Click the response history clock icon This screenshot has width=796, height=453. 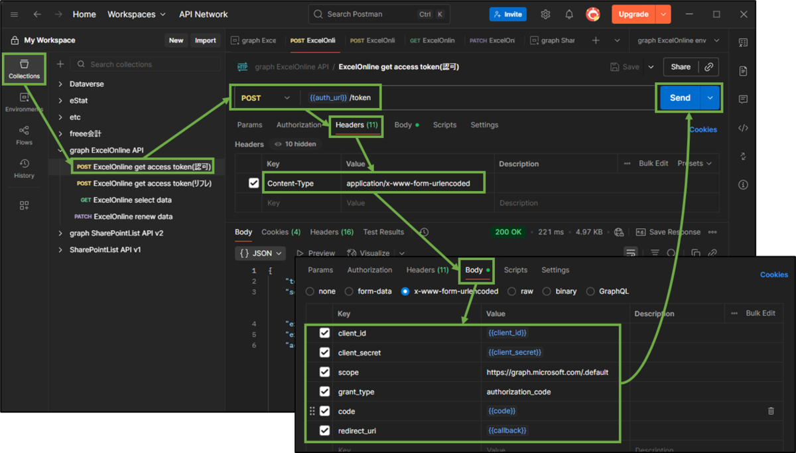[424, 232]
